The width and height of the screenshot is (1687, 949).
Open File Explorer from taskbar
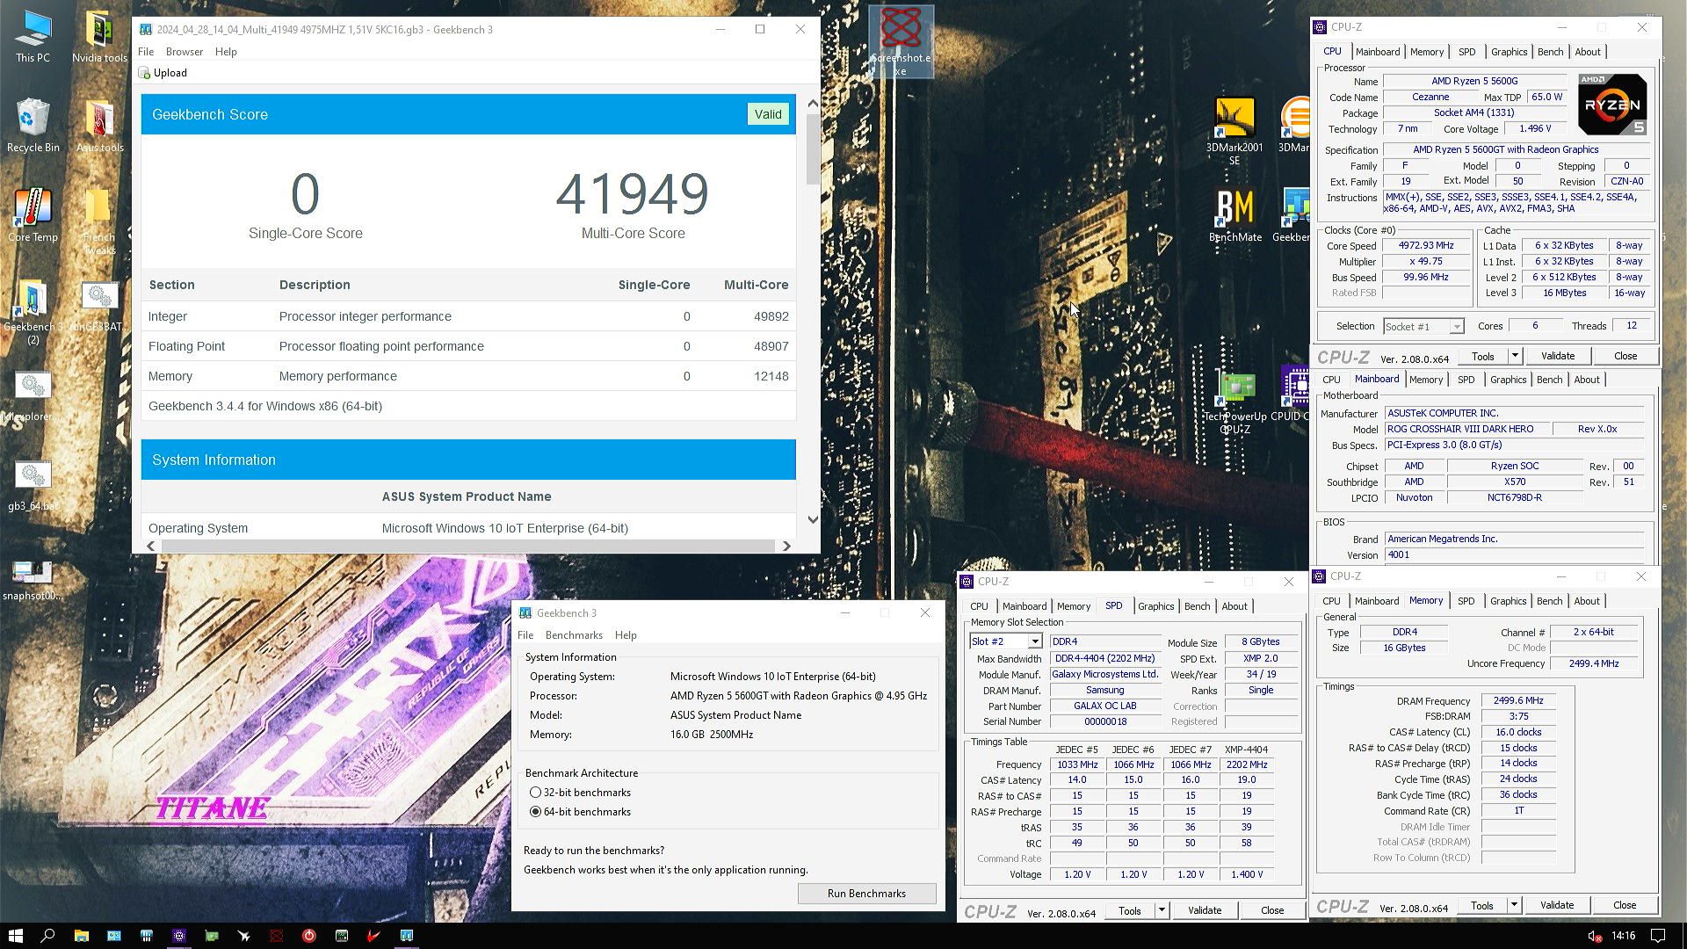coord(81,936)
